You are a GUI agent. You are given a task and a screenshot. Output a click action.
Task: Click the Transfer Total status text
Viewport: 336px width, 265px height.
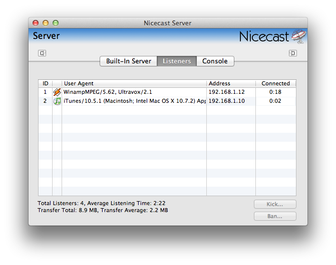[x=103, y=210]
